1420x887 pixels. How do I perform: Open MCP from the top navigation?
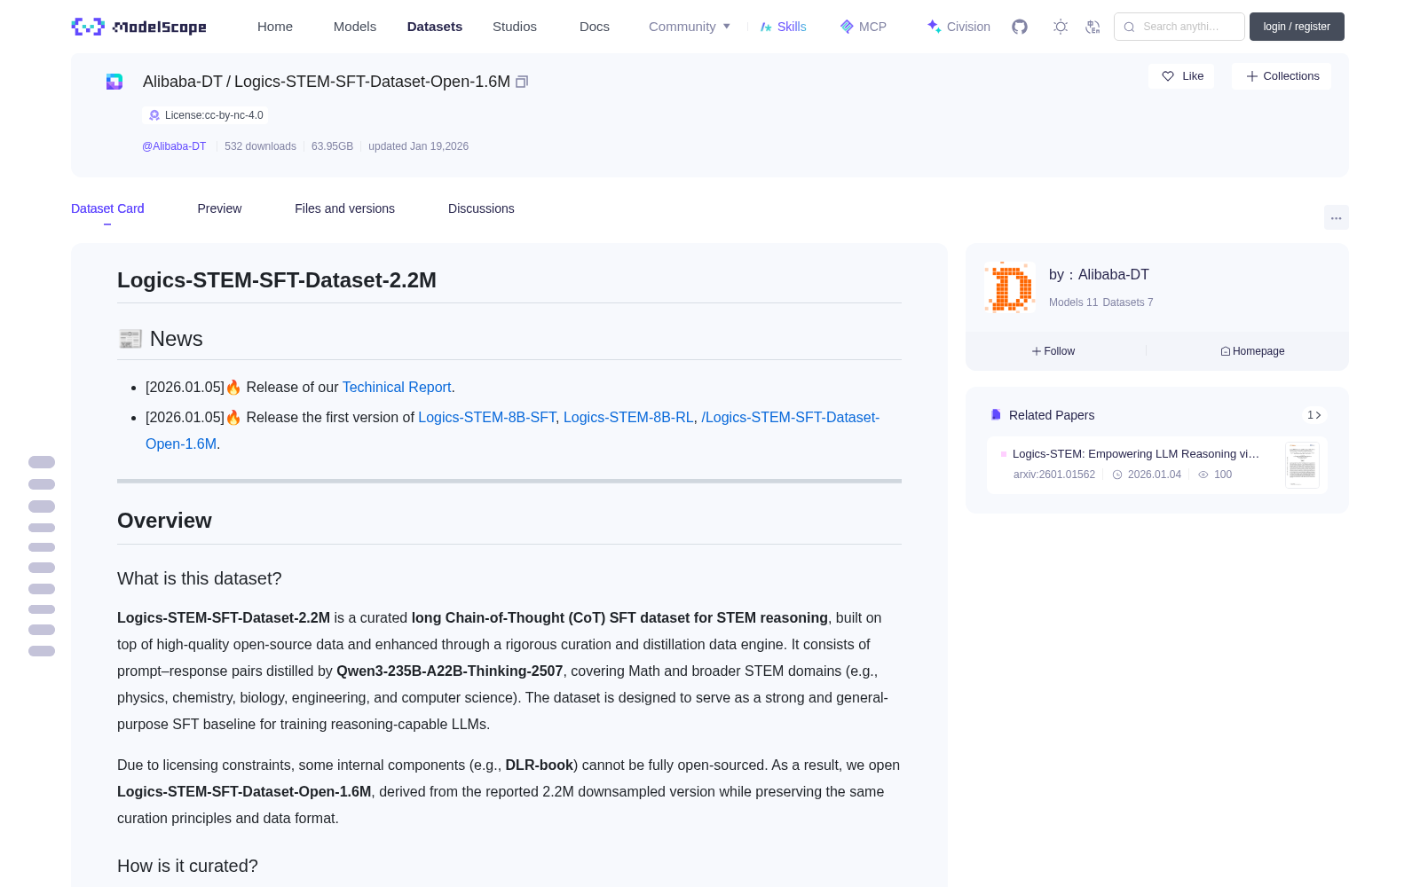coord(863,27)
